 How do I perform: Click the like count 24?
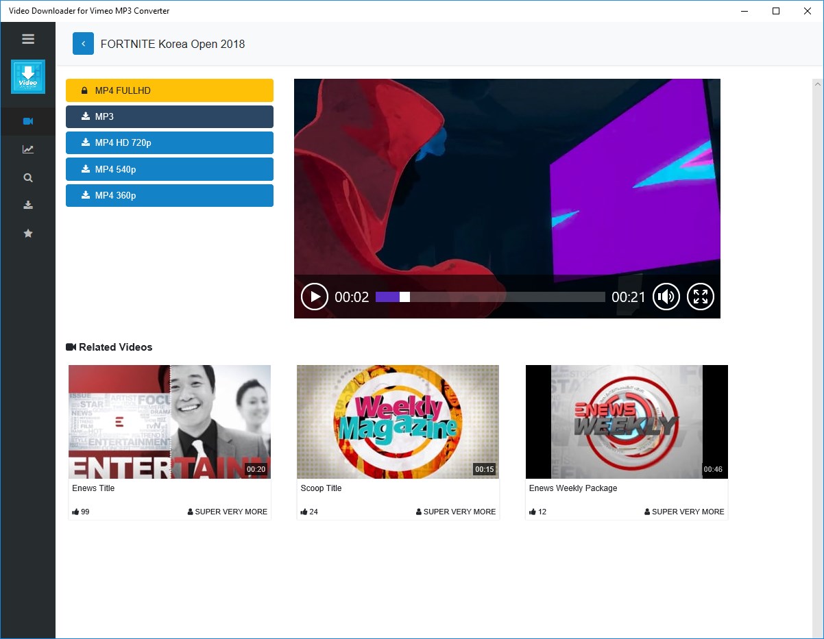coord(309,512)
